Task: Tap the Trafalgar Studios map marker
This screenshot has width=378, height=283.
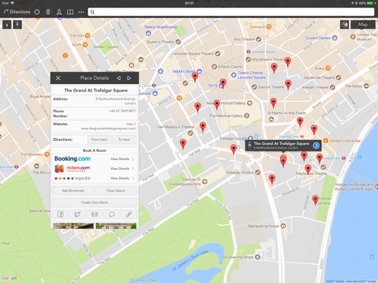Action: [x=257, y=172]
